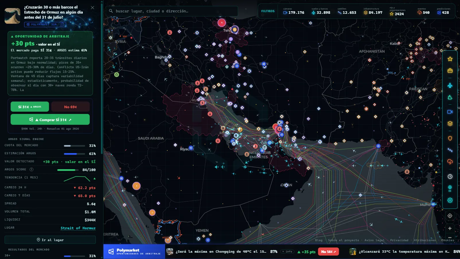
Task: Click the large orange marker on Red Sea coast
Action: tap(136, 186)
